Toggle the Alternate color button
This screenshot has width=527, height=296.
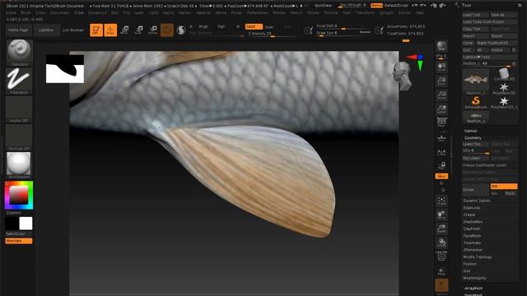[x=19, y=241]
